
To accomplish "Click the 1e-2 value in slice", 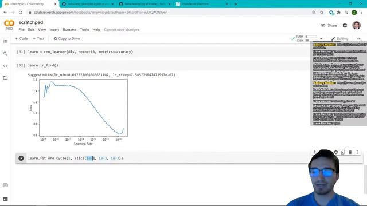I will coord(115,158).
